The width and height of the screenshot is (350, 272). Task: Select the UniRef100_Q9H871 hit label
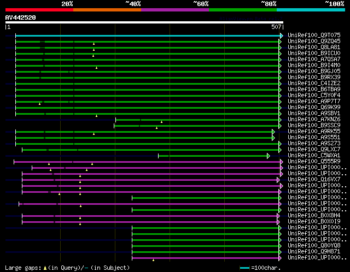click(313, 251)
